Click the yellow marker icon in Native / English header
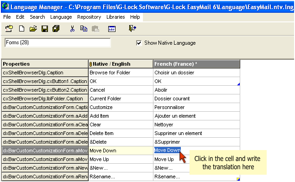295x182 pixels. point(90,64)
